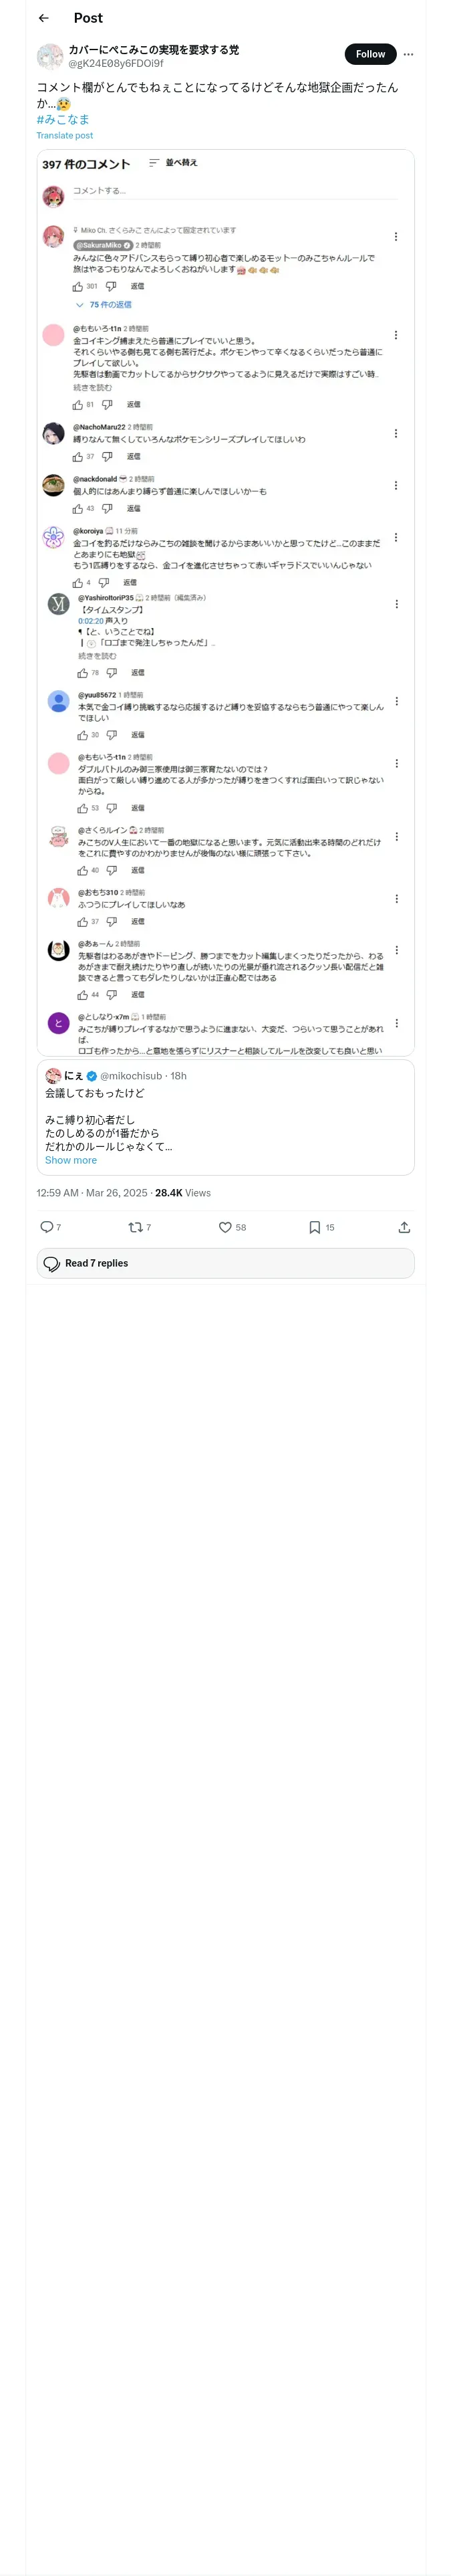Click the author's display name
The width and height of the screenshot is (451, 2576).
pyautogui.click(x=153, y=49)
